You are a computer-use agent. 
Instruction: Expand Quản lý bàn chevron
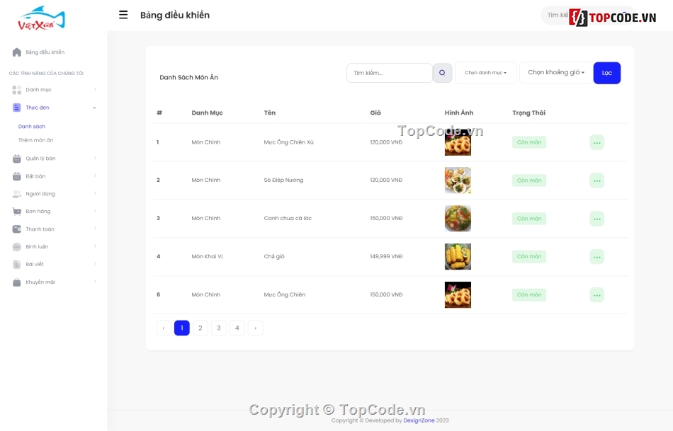coord(95,159)
